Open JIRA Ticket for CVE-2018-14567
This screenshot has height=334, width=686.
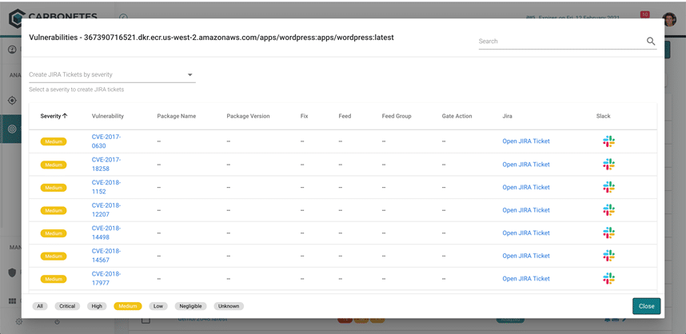pos(526,256)
